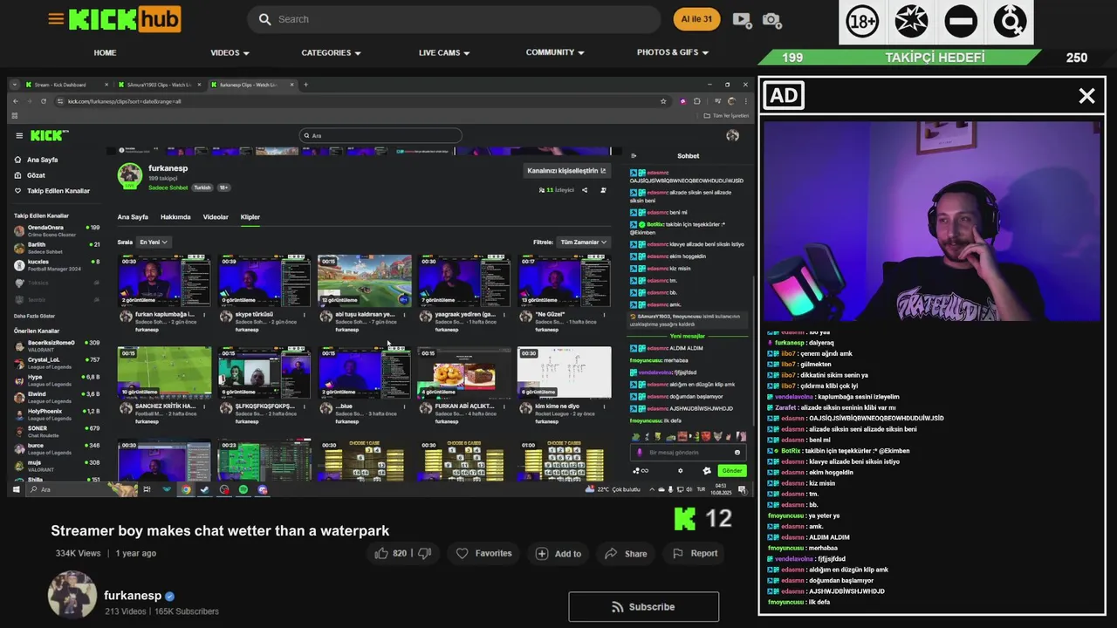The height and width of the screenshot is (628, 1117).
Task: Click channel share icon beside İzleyici
Action: coord(585,190)
